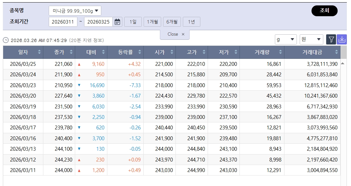Sort by 등락률 column sort icon

point(140,52)
